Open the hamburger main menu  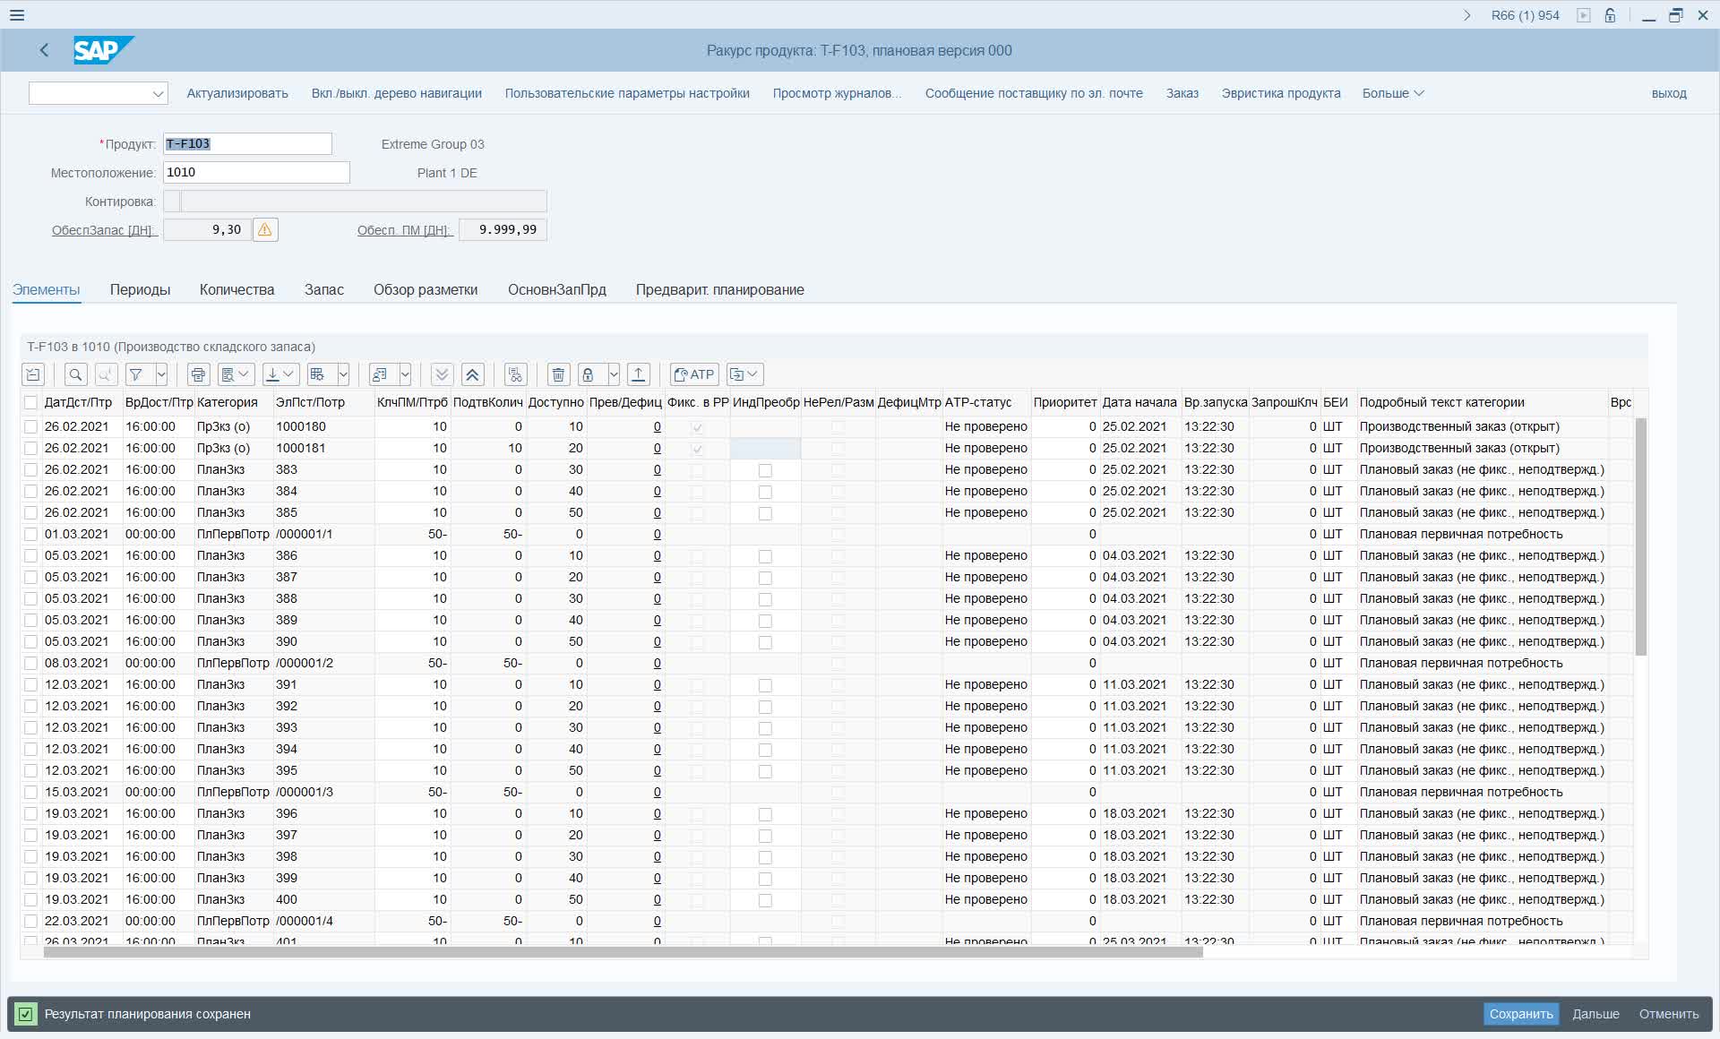17,15
